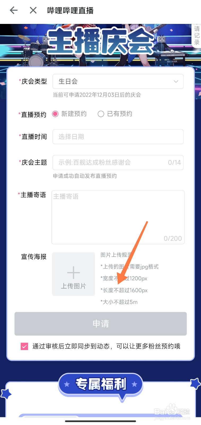Tap the 专属福利 banner heading

tap(101, 384)
